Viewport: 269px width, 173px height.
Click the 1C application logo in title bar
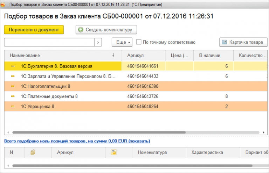4,3
